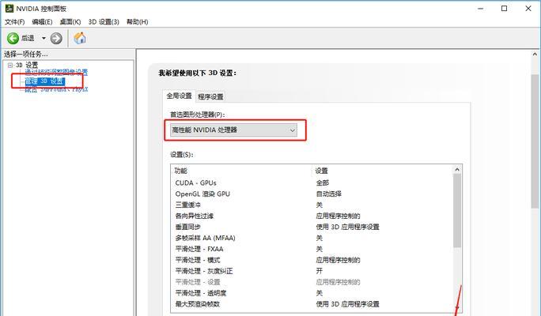The width and height of the screenshot is (541, 316).
Task: Select 配置 Surround、PhysX in task tree
Action: [56, 89]
